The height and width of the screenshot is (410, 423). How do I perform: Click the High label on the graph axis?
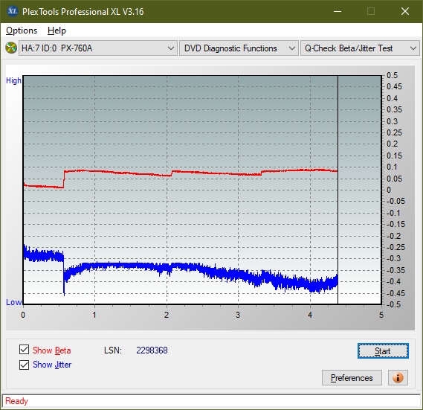[x=13, y=80]
